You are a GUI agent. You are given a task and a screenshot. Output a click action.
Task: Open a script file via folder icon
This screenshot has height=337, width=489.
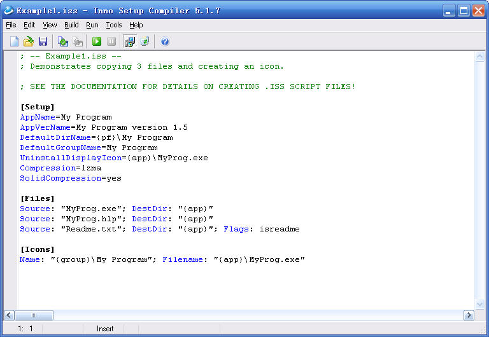(29, 42)
